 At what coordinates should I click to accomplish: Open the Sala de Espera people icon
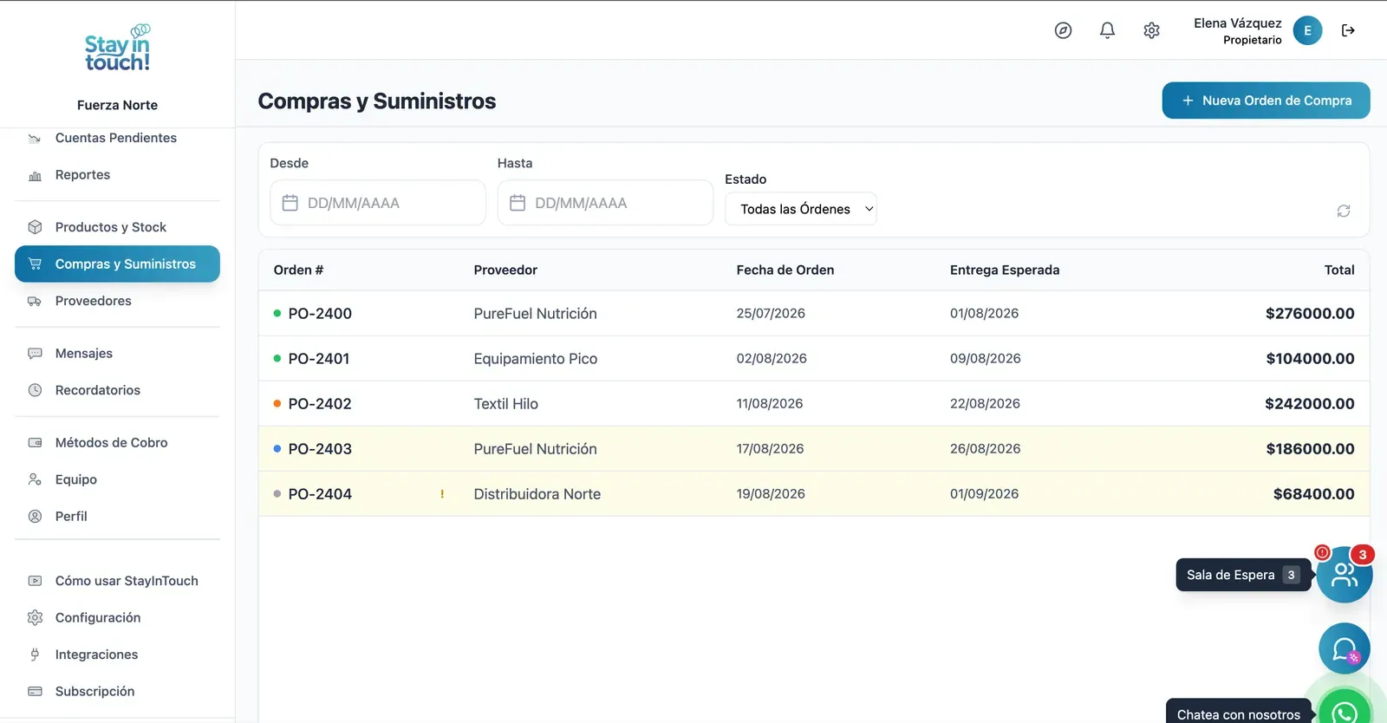click(x=1344, y=575)
